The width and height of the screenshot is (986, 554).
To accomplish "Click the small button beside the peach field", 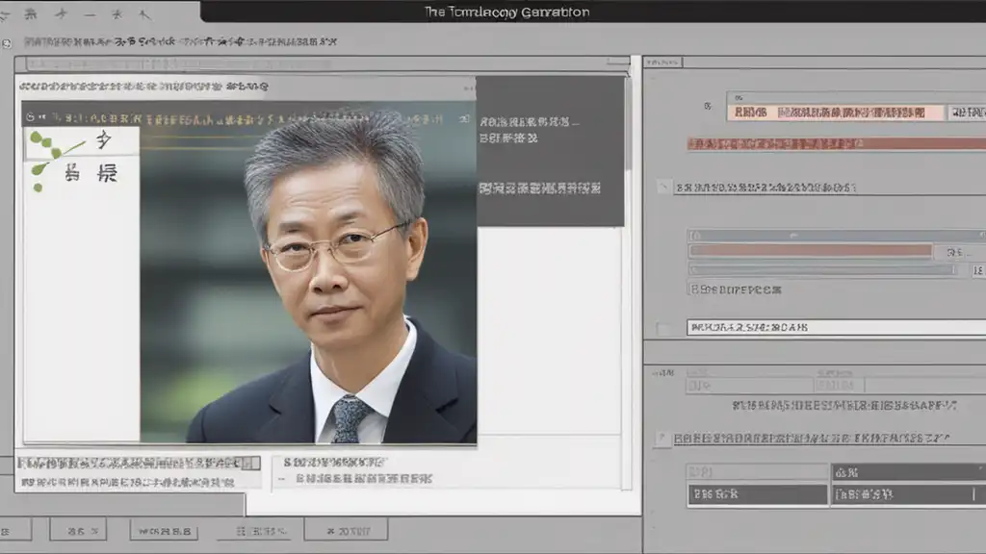I will [x=966, y=113].
